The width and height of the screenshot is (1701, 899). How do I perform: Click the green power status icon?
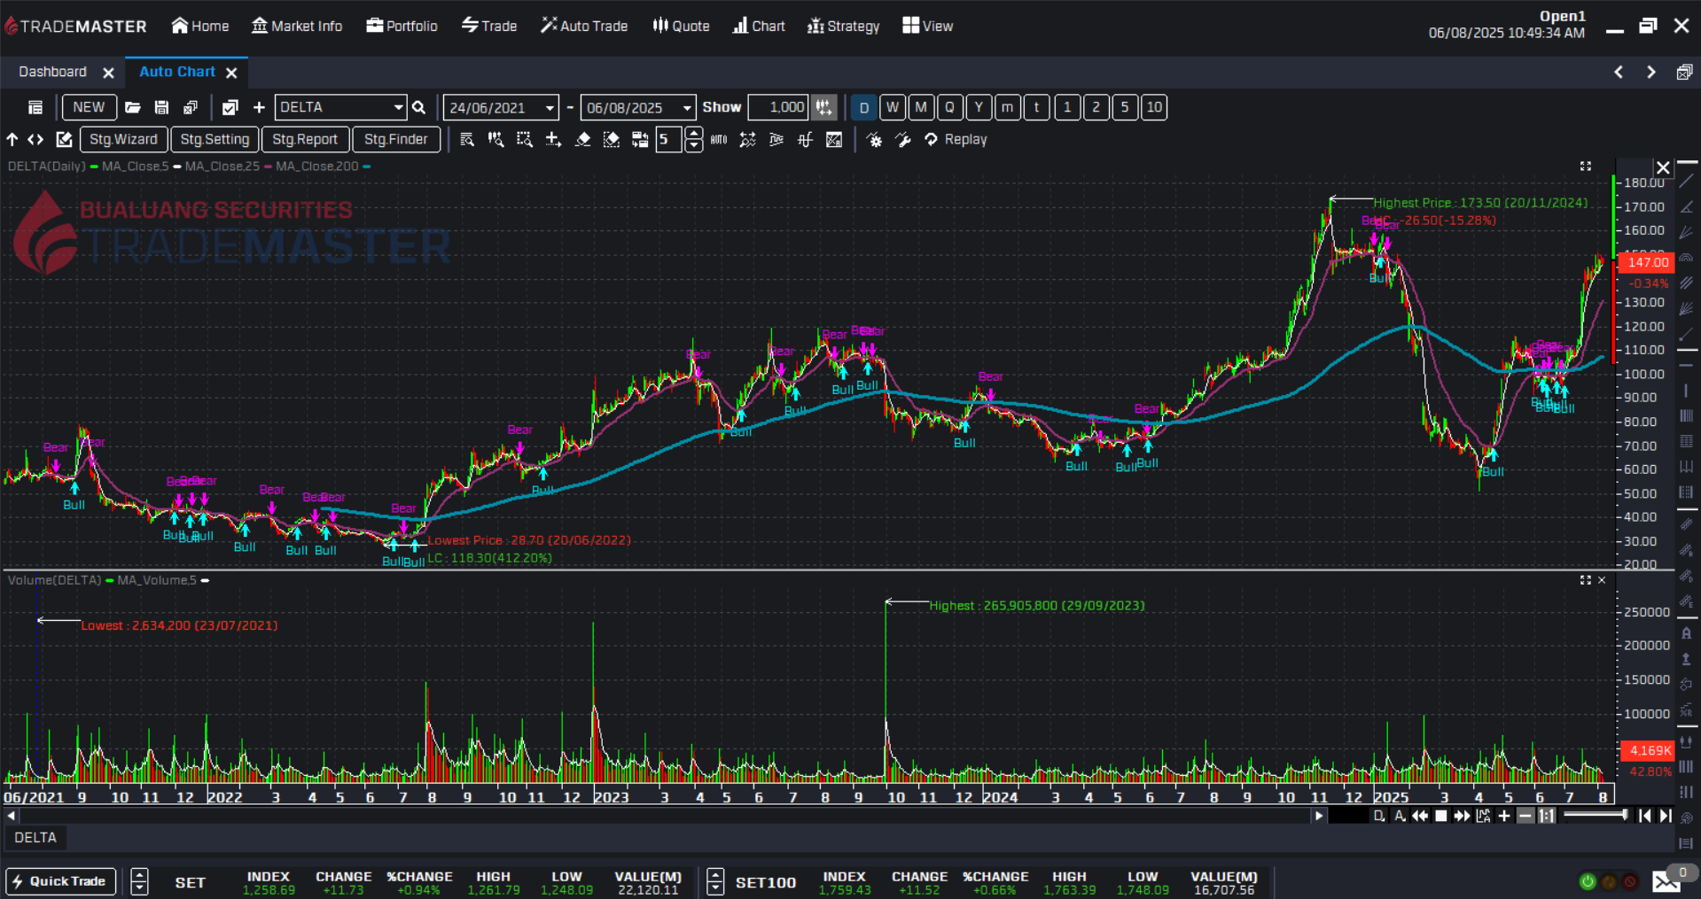point(1587,881)
